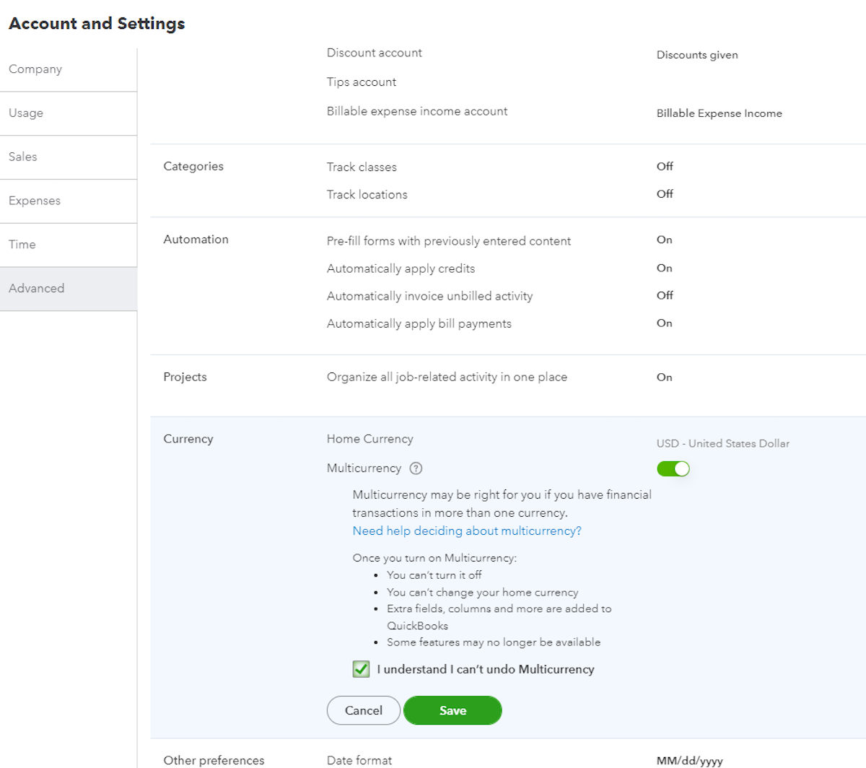Screen dimensions: 866x768
Task: Toggle the Multicurrency switch off
Action: tap(673, 469)
